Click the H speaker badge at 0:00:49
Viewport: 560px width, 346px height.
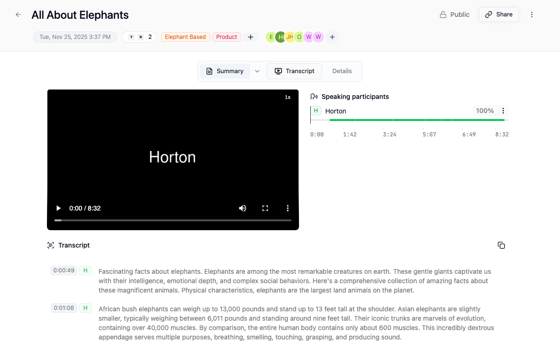click(x=85, y=271)
